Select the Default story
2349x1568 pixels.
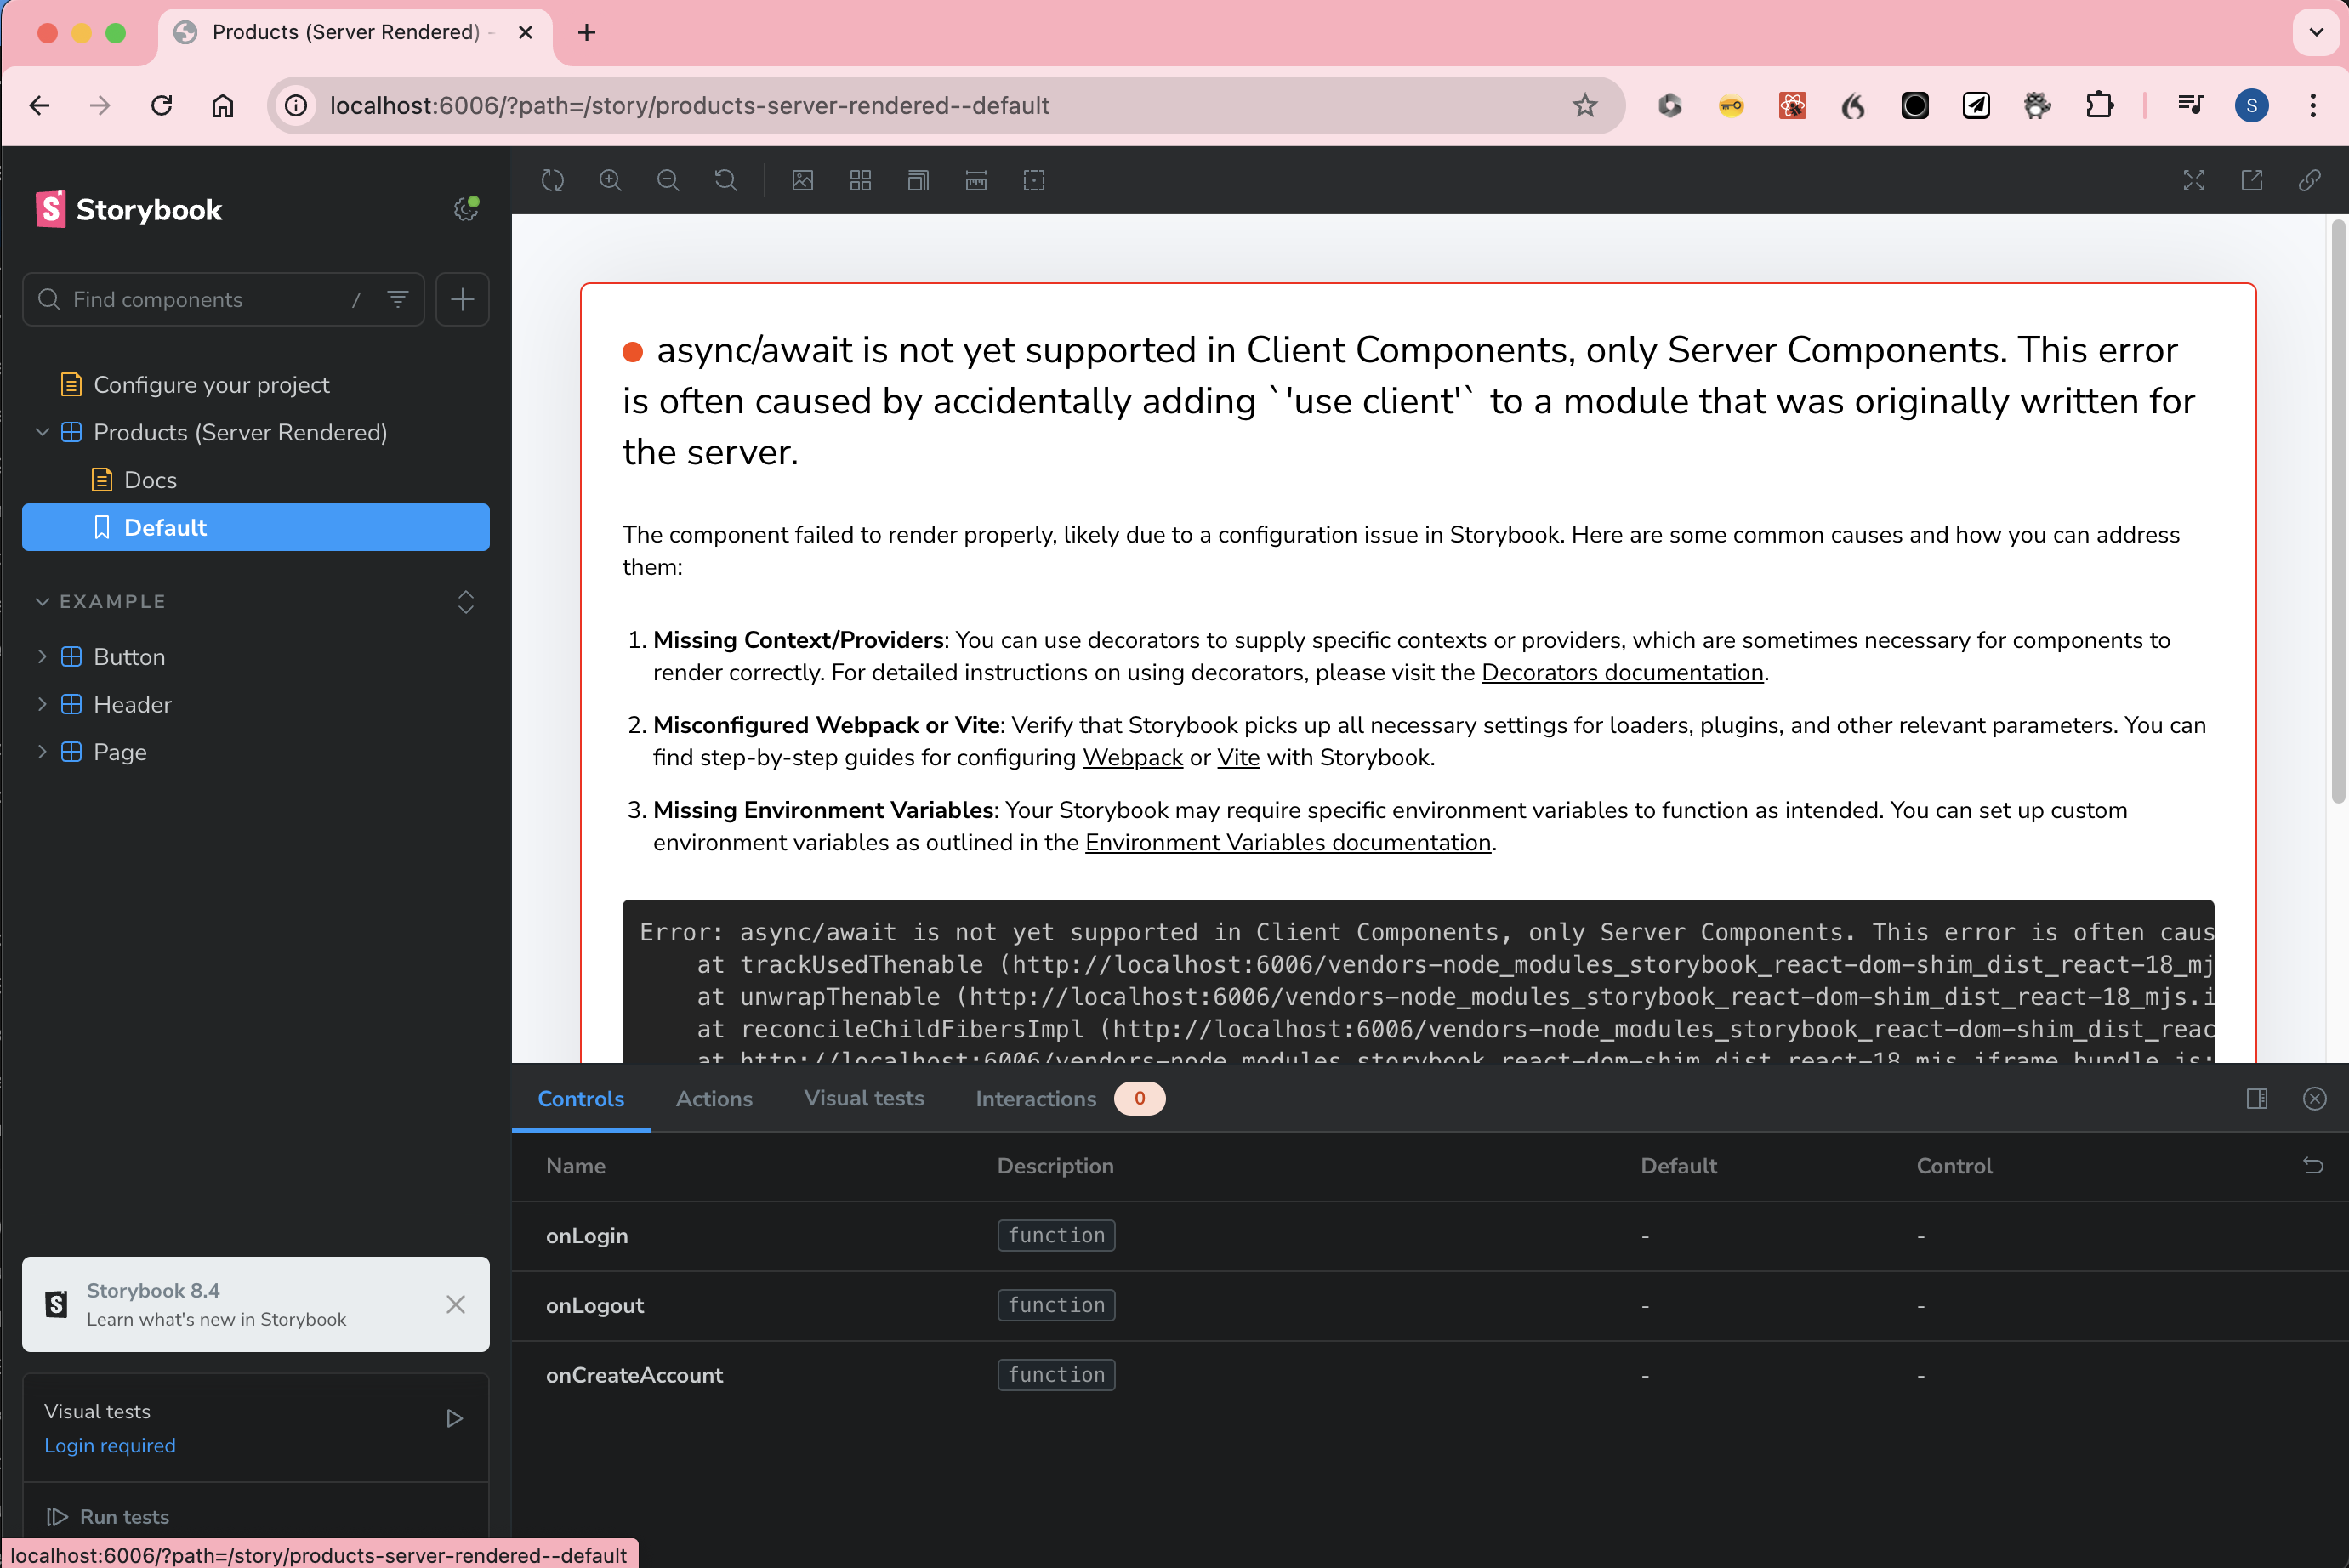[256, 527]
